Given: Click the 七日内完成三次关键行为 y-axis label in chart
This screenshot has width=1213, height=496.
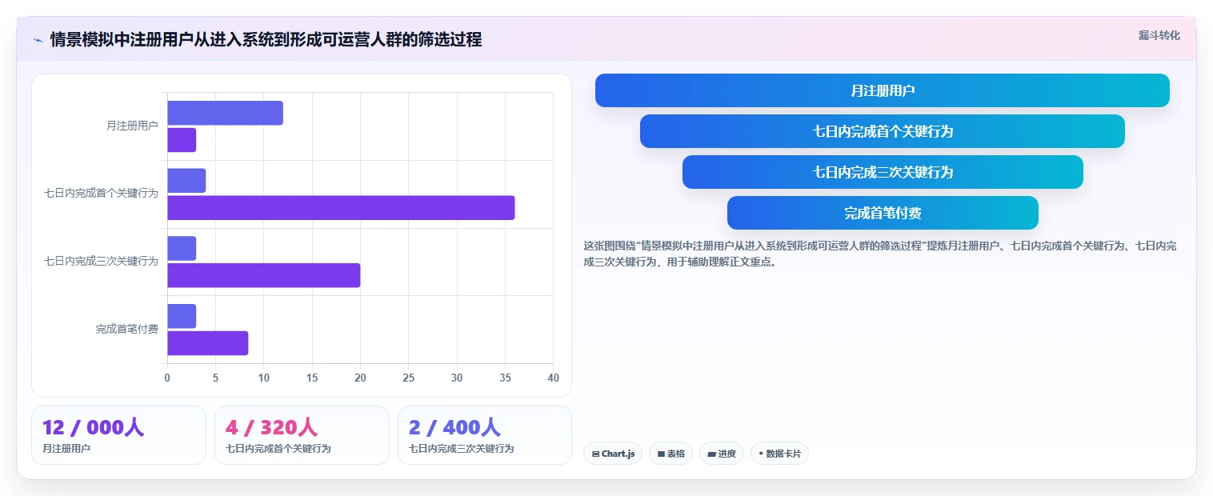Looking at the screenshot, I should [x=101, y=261].
